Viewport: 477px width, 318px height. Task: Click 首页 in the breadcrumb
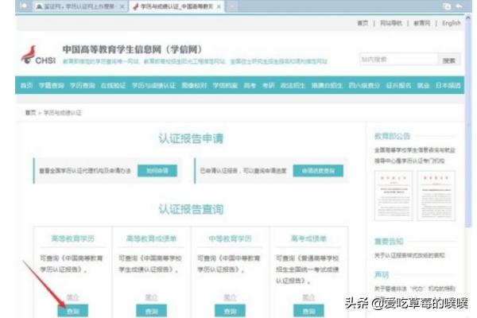(30, 113)
